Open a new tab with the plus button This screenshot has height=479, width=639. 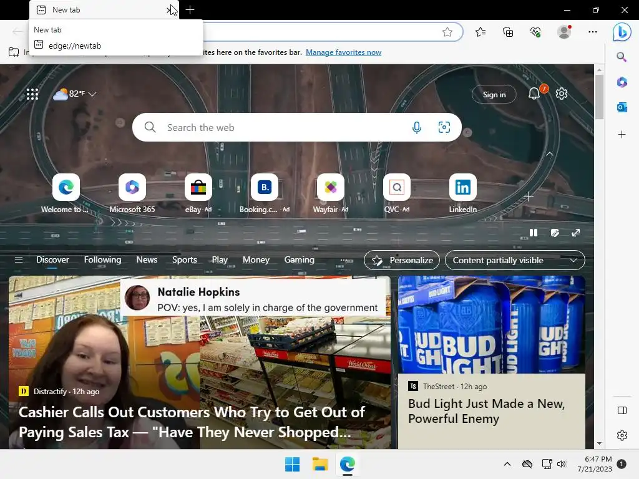190,10
